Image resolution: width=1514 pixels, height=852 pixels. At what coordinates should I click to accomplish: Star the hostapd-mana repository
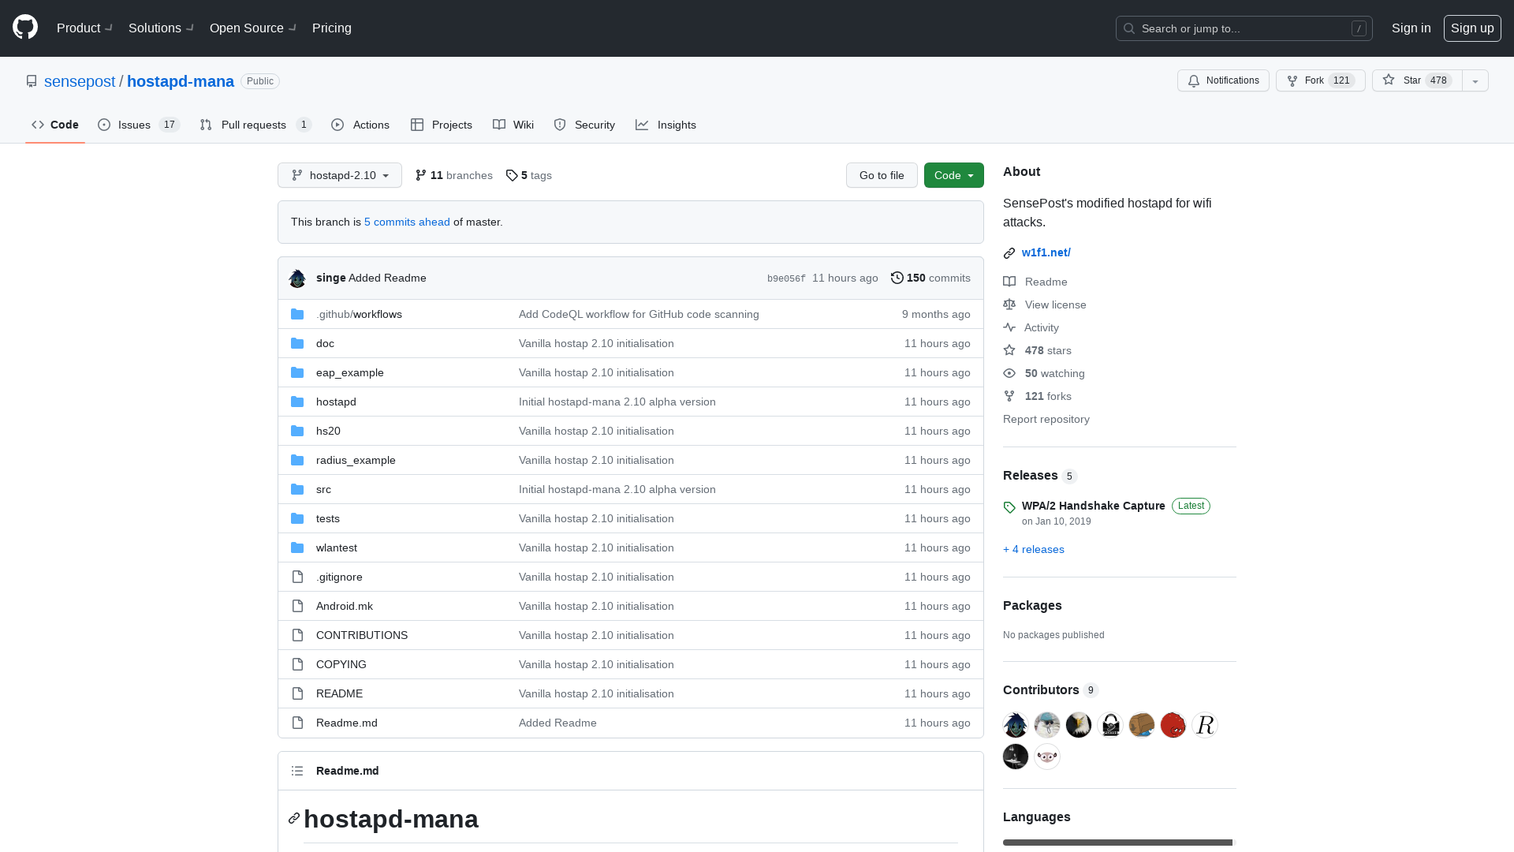point(1416,80)
